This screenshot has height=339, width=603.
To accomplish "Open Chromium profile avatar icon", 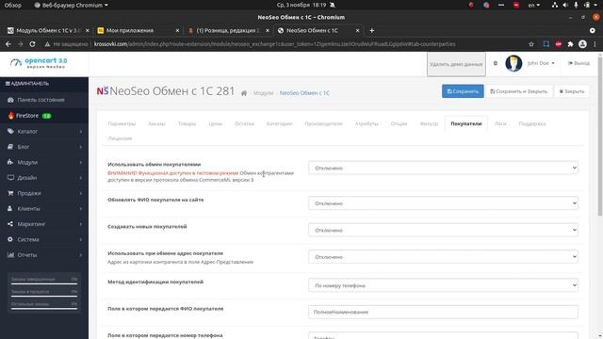I will point(582,44).
